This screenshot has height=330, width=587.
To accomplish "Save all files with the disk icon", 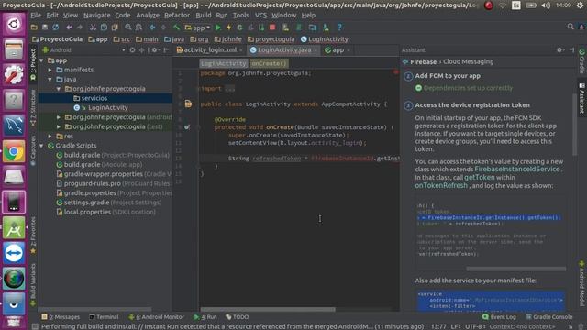I will coord(45,27).
